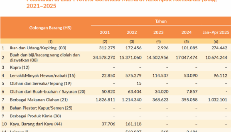Click value 34.578.270 in Buah dan biji row
This screenshot has width=231, height=132.
pyautogui.click(x=104, y=58)
